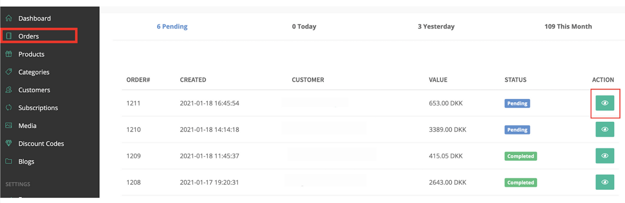Open order 1209 details via eye button
The image size is (625, 203).
[x=605, y=156]
